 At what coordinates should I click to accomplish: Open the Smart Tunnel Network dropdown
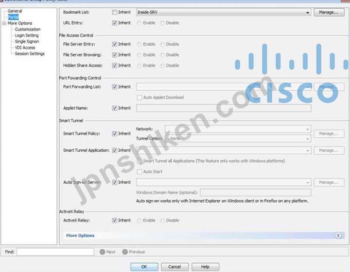(x=238, y=129)
